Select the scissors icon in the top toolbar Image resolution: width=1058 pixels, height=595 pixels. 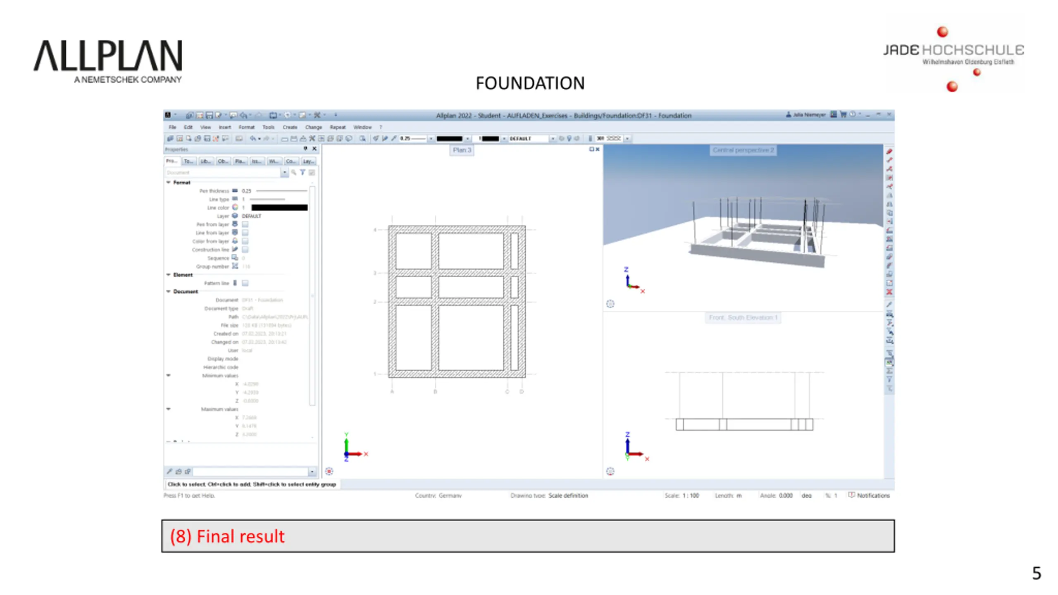point(312,138)
